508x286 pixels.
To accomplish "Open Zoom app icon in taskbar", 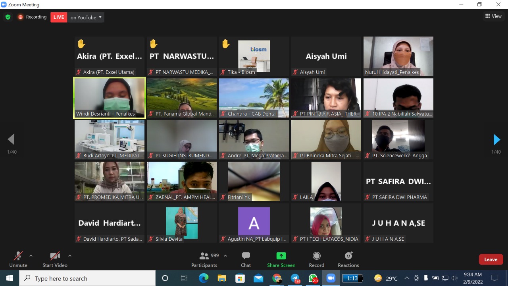I will click(331, 278).
